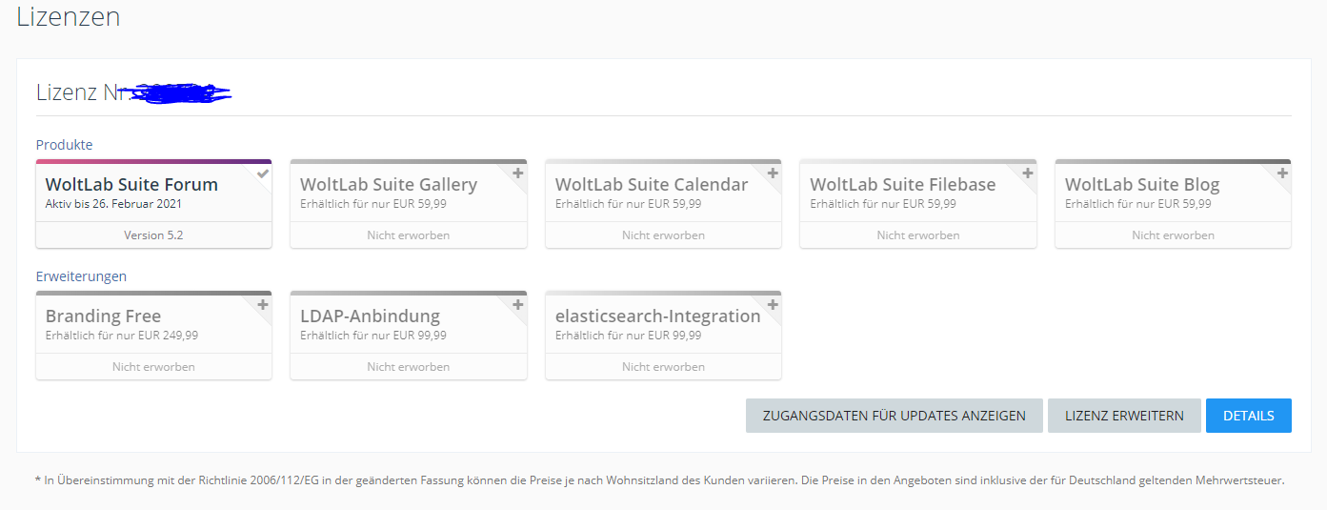The width and height of the screenshot is (1327, 510).
Task: Click the checkmark icon on WoltLab Suite Forum
Action: pyautogui.click(x=263, y=173)
